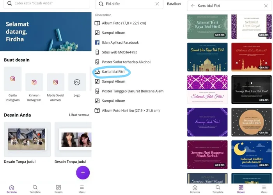Open purple-bordered Selamat Hari Raya template
The image size is (273, 195).
252,27
